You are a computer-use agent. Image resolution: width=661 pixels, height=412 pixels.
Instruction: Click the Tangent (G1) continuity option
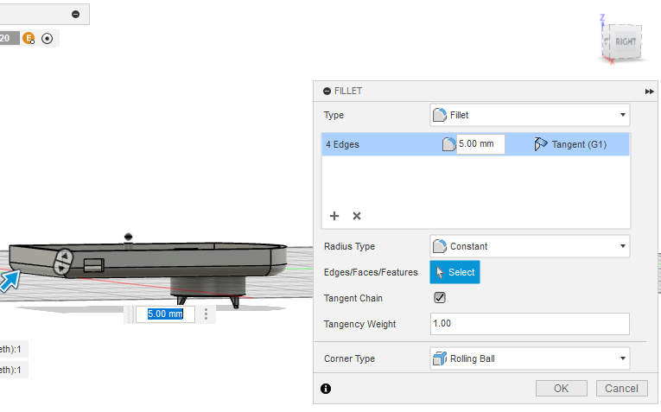click(579, 144)
